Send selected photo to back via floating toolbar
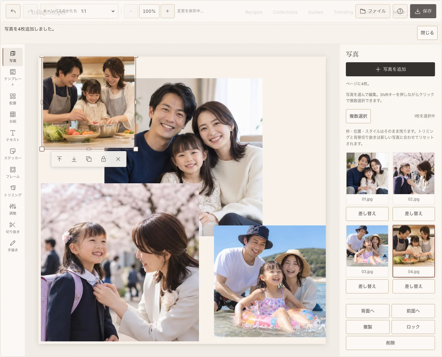442x357 pixels. point(74,159)
